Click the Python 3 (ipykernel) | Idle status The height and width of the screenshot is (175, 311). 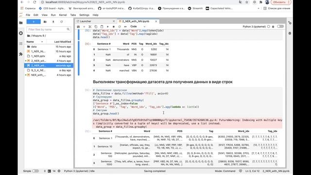coord(79,171)
